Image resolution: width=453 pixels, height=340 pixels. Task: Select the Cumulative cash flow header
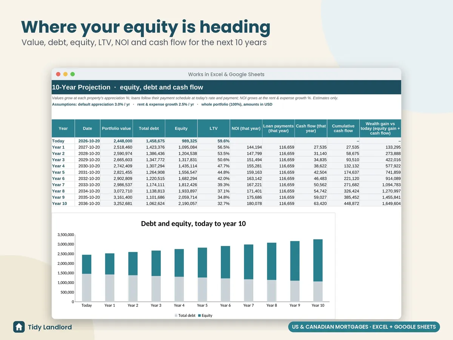(x=343, y=128)
